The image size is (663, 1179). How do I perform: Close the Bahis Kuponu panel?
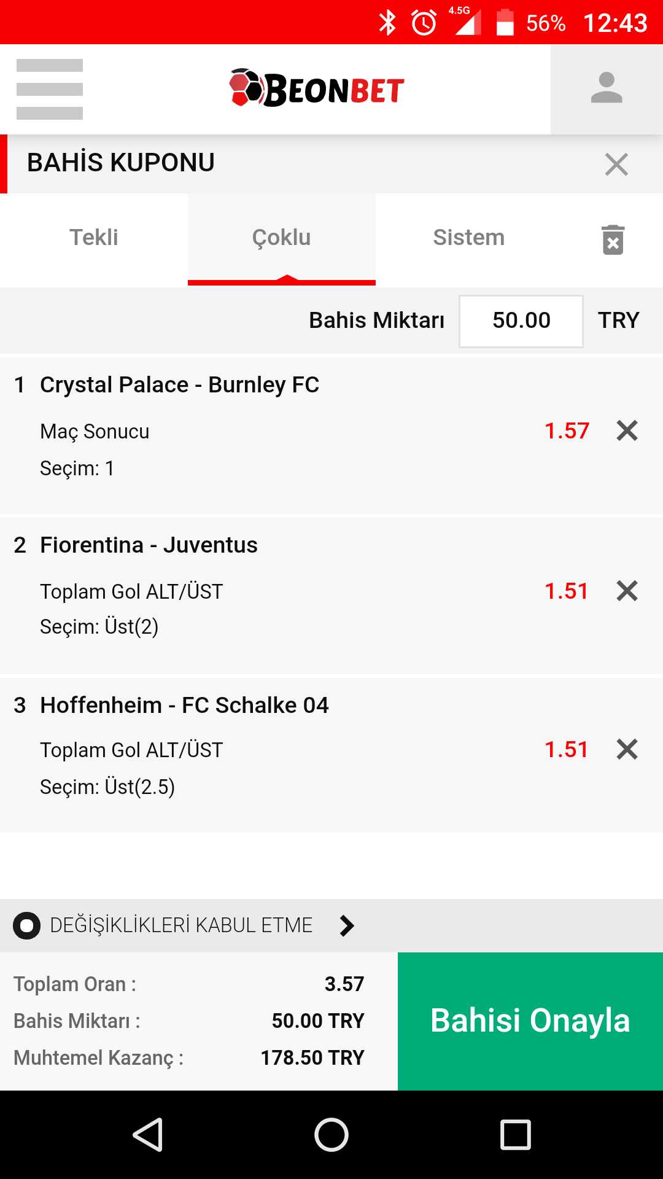tap(616, 164)
